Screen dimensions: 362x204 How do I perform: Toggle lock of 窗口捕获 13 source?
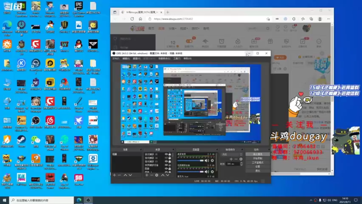click(170, 161)
